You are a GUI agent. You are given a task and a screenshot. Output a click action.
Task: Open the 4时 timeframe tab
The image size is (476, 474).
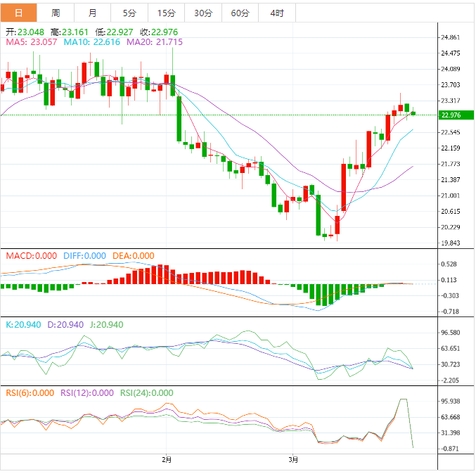click(x=277, y=13)
